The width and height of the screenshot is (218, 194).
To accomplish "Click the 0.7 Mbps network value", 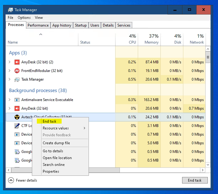I will point(196,108).
